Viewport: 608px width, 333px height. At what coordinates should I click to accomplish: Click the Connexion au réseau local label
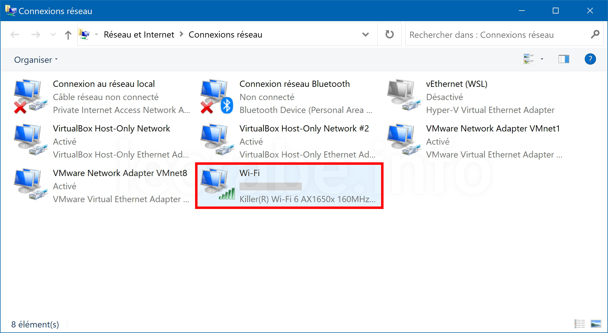(104, 84)
